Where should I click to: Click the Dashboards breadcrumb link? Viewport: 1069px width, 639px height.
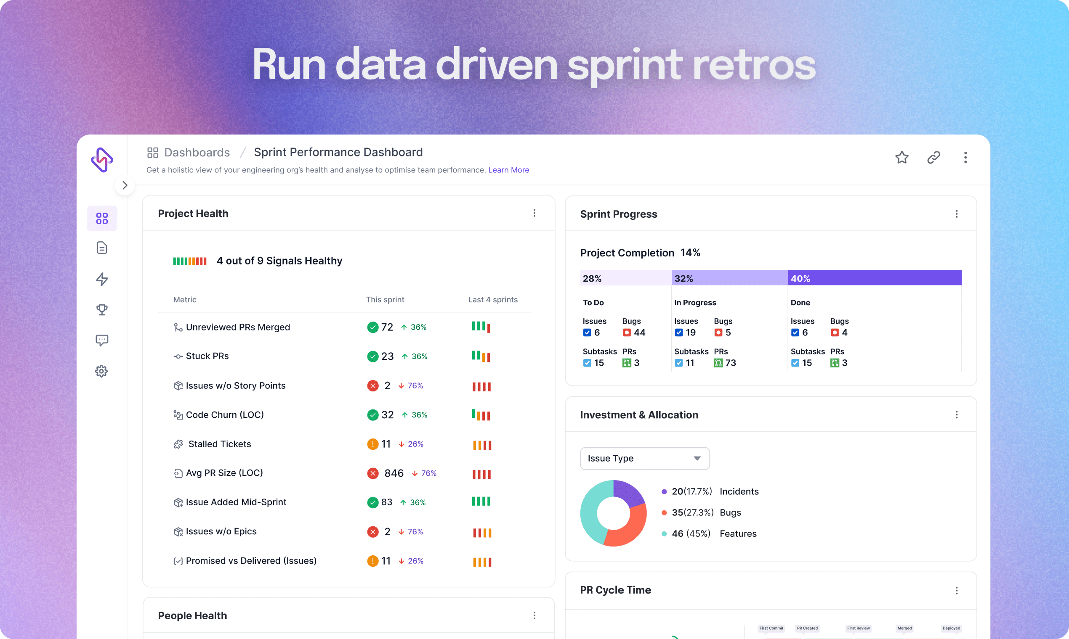197,153
